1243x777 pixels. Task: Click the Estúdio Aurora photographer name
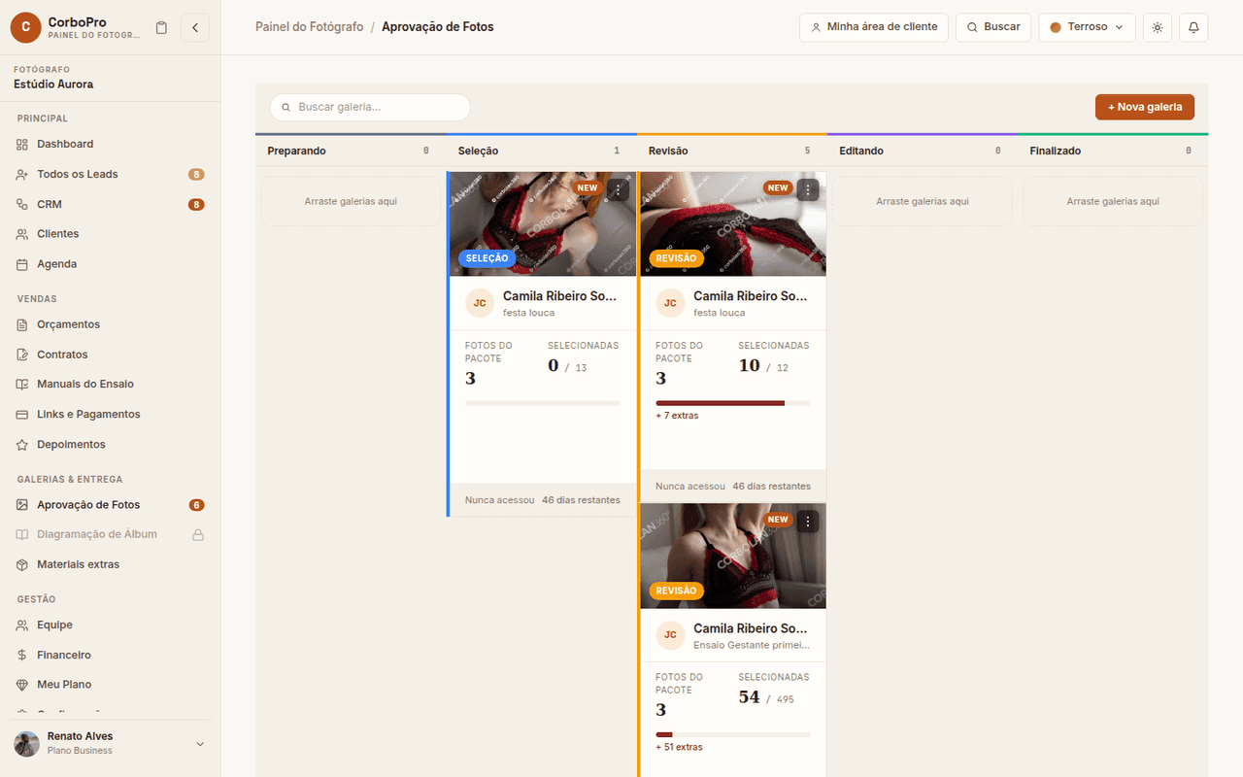[53, 84]
